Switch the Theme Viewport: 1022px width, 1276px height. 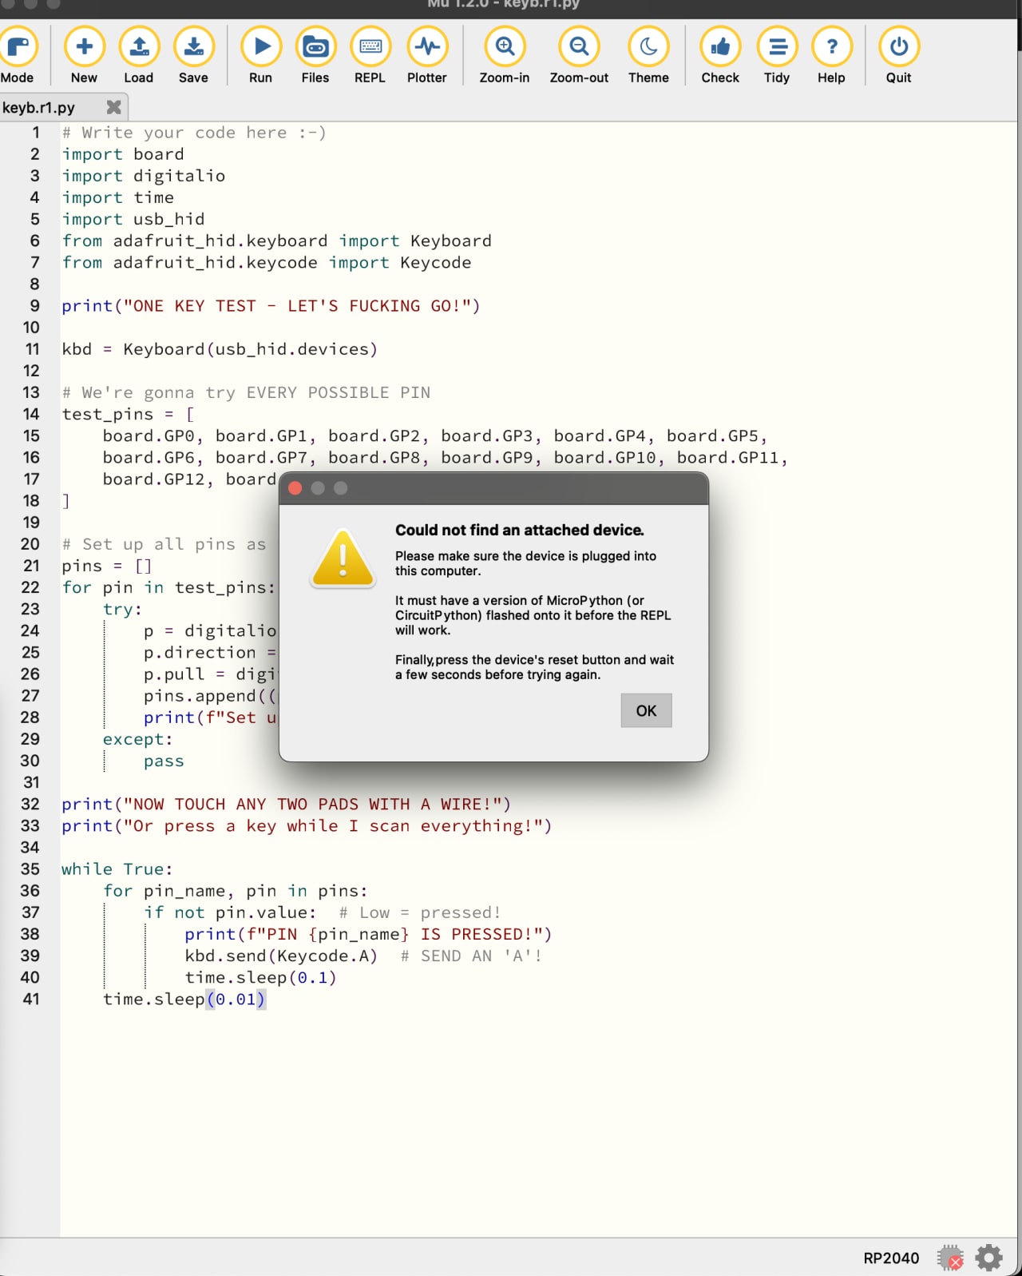[x=648, y=55]
